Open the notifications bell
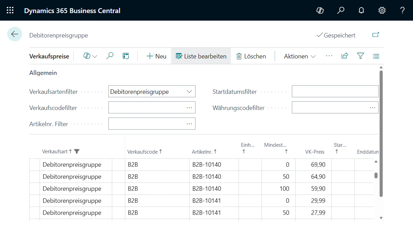The width and height of the screenshot is (413, 232). click(361, 10)
